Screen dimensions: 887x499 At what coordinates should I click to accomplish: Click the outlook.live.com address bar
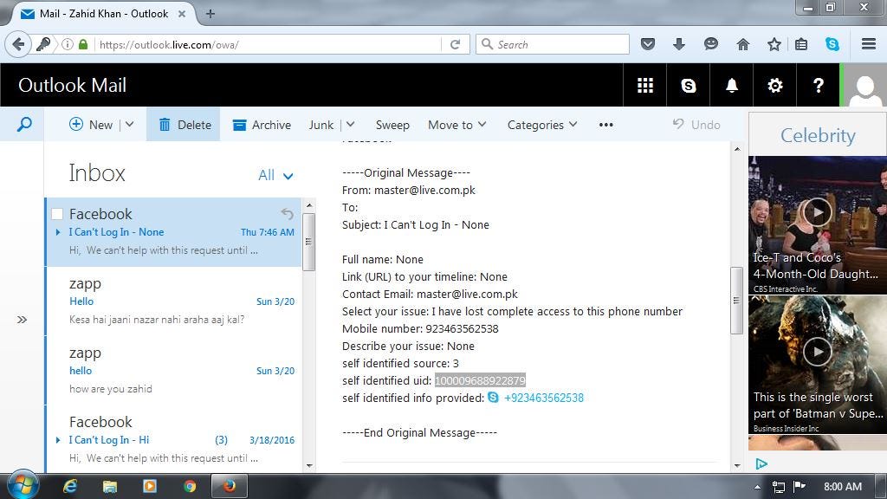[x=269, y=44]
